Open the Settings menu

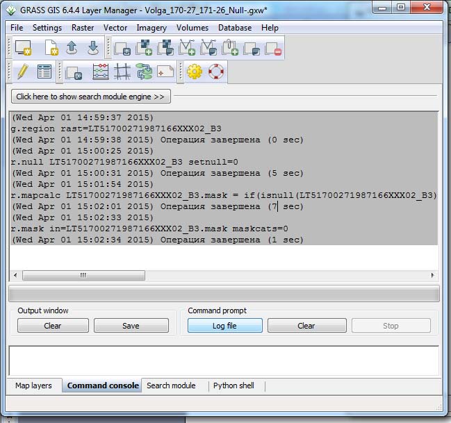click(47, 28)
